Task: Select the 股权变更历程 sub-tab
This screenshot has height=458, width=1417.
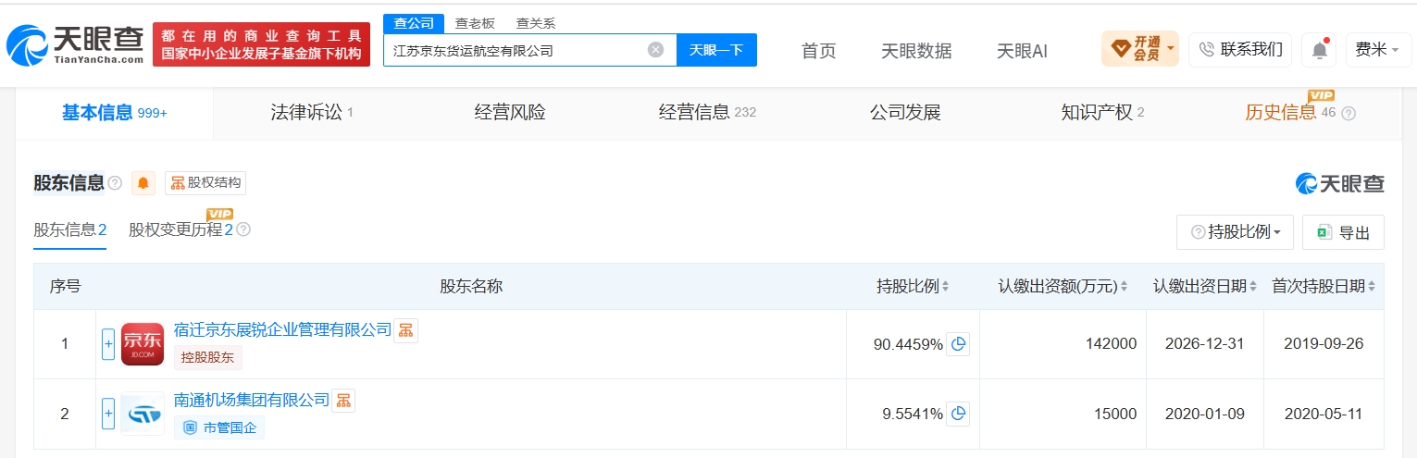Action: [180, 229]
